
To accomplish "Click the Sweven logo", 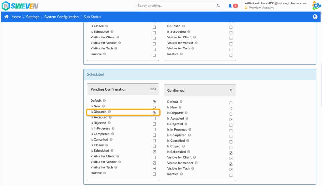I will (20, 6).
